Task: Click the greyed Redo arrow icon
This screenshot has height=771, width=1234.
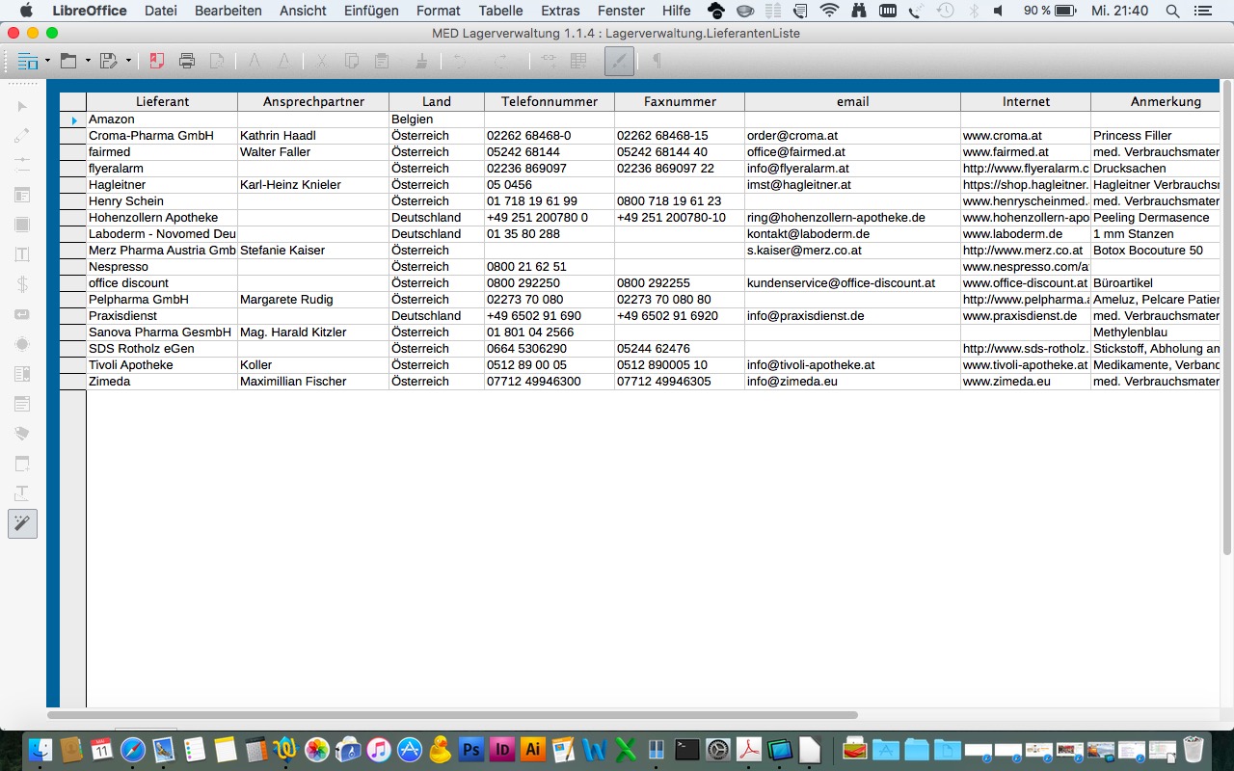Action: (501, 61)
